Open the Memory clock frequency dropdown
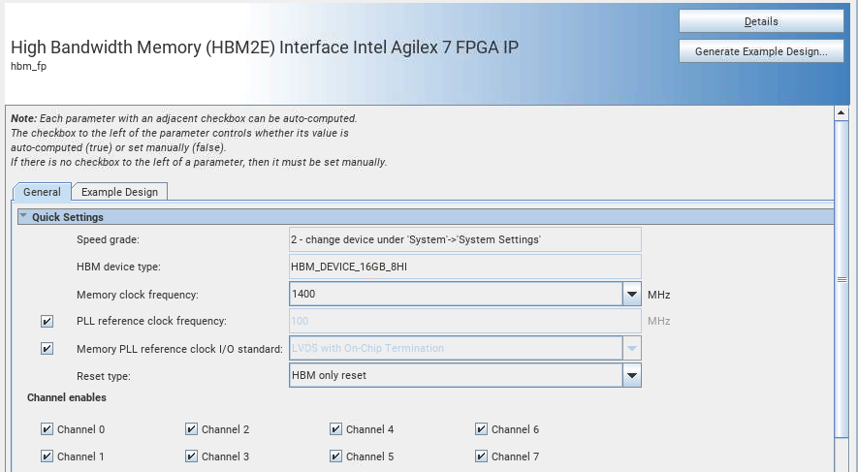This screenshot has width=858, height=472. click(631, 294)
